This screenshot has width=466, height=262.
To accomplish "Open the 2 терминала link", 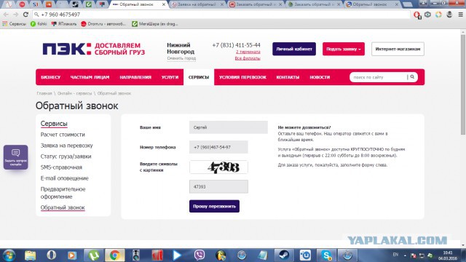I will (248, 52).
